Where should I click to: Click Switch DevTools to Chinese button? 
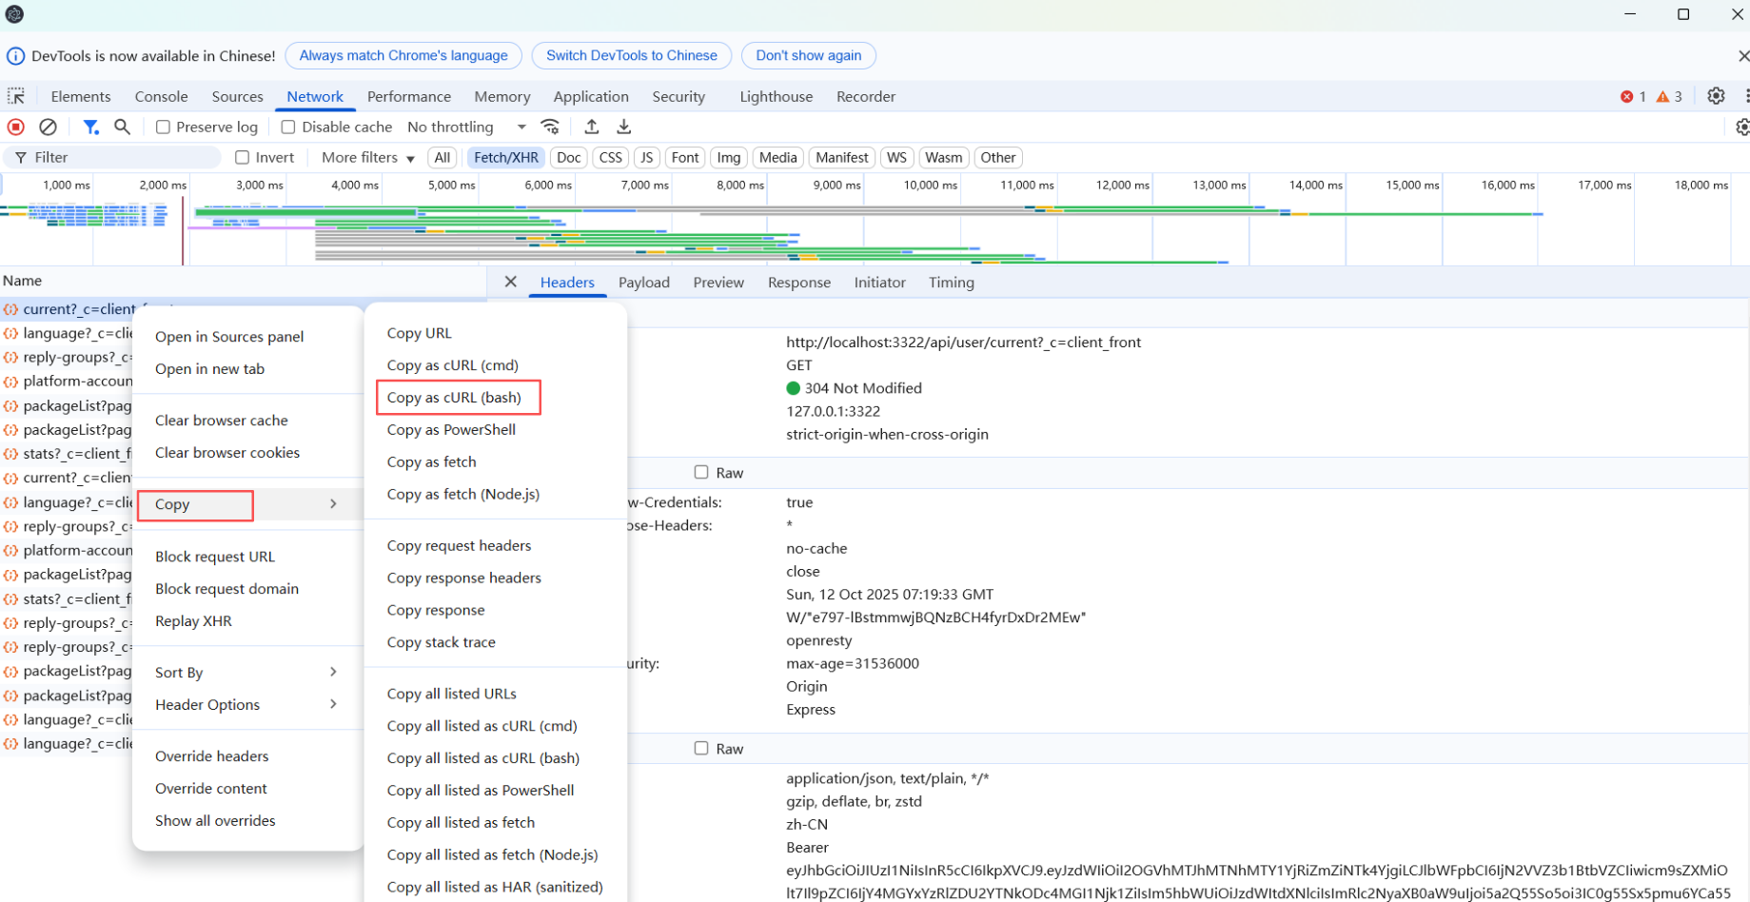click(632, 56)
